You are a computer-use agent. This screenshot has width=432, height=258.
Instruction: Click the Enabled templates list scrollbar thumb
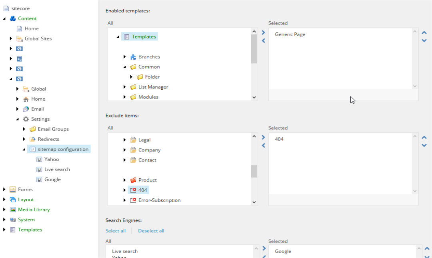tap(254, 49)
